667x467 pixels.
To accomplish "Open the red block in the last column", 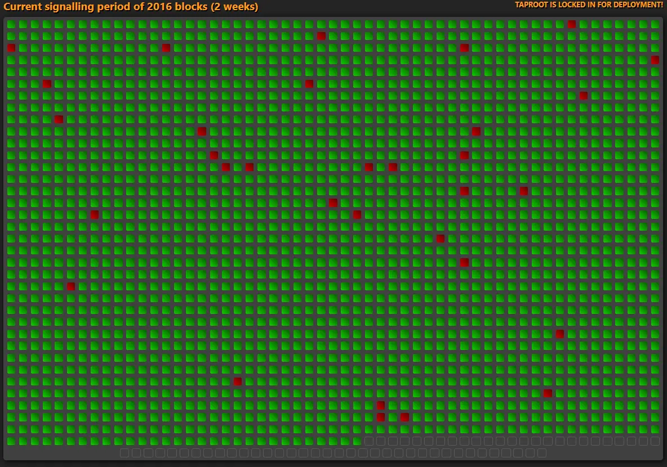I will click(x=655, y=60).
